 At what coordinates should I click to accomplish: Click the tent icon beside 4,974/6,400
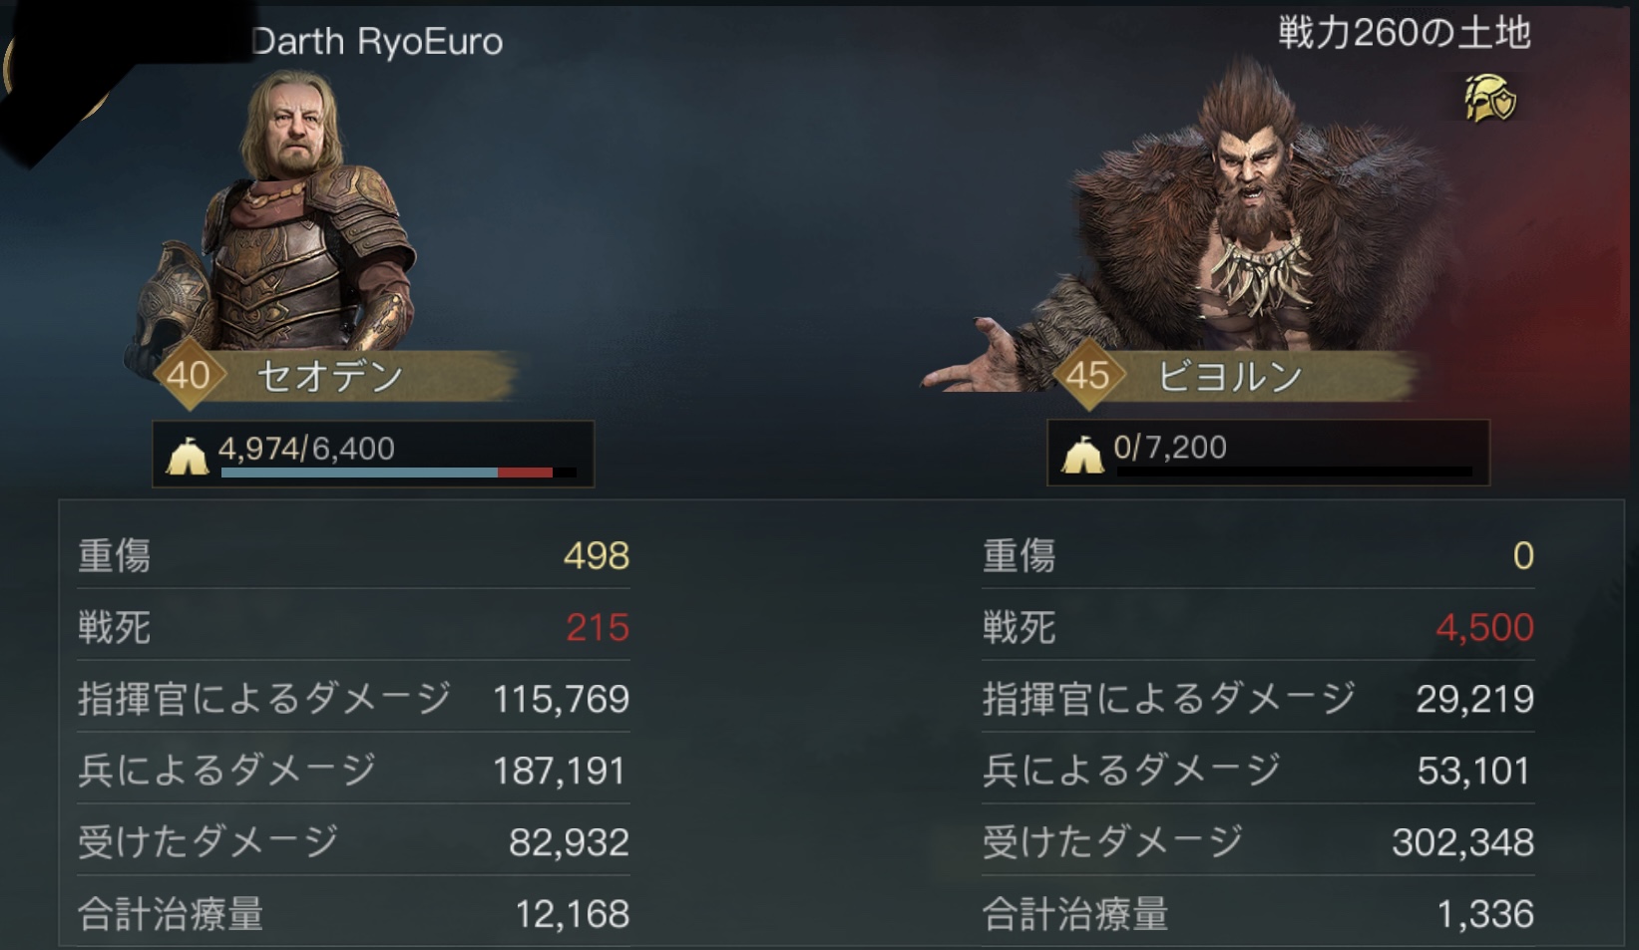coord(187,456)
